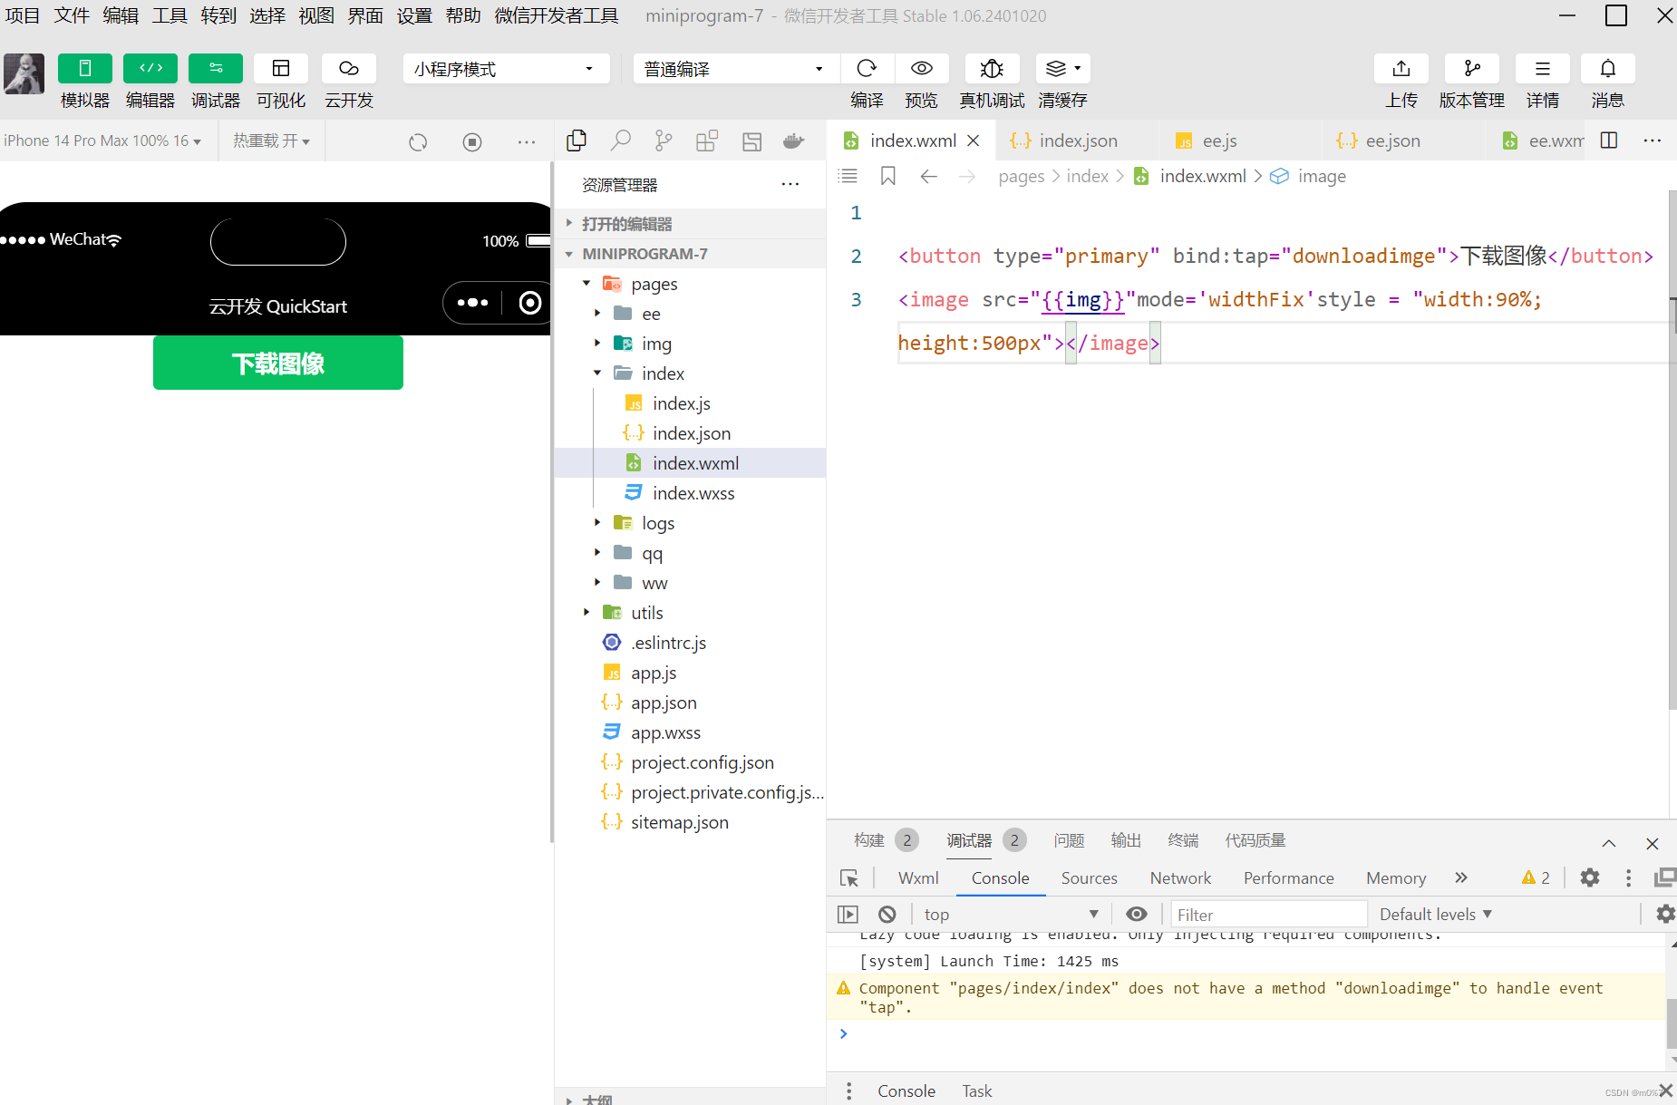The image size is (1677, 1105).
Task: Open the console top context dropdown
Action: click(1011, 914)
